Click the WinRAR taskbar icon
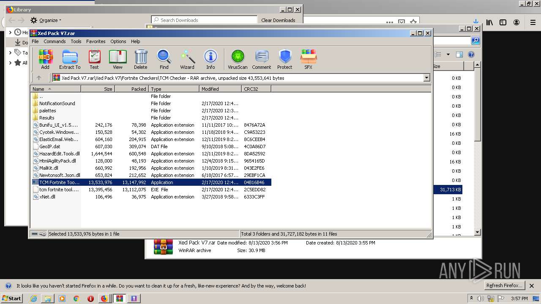 120,299
